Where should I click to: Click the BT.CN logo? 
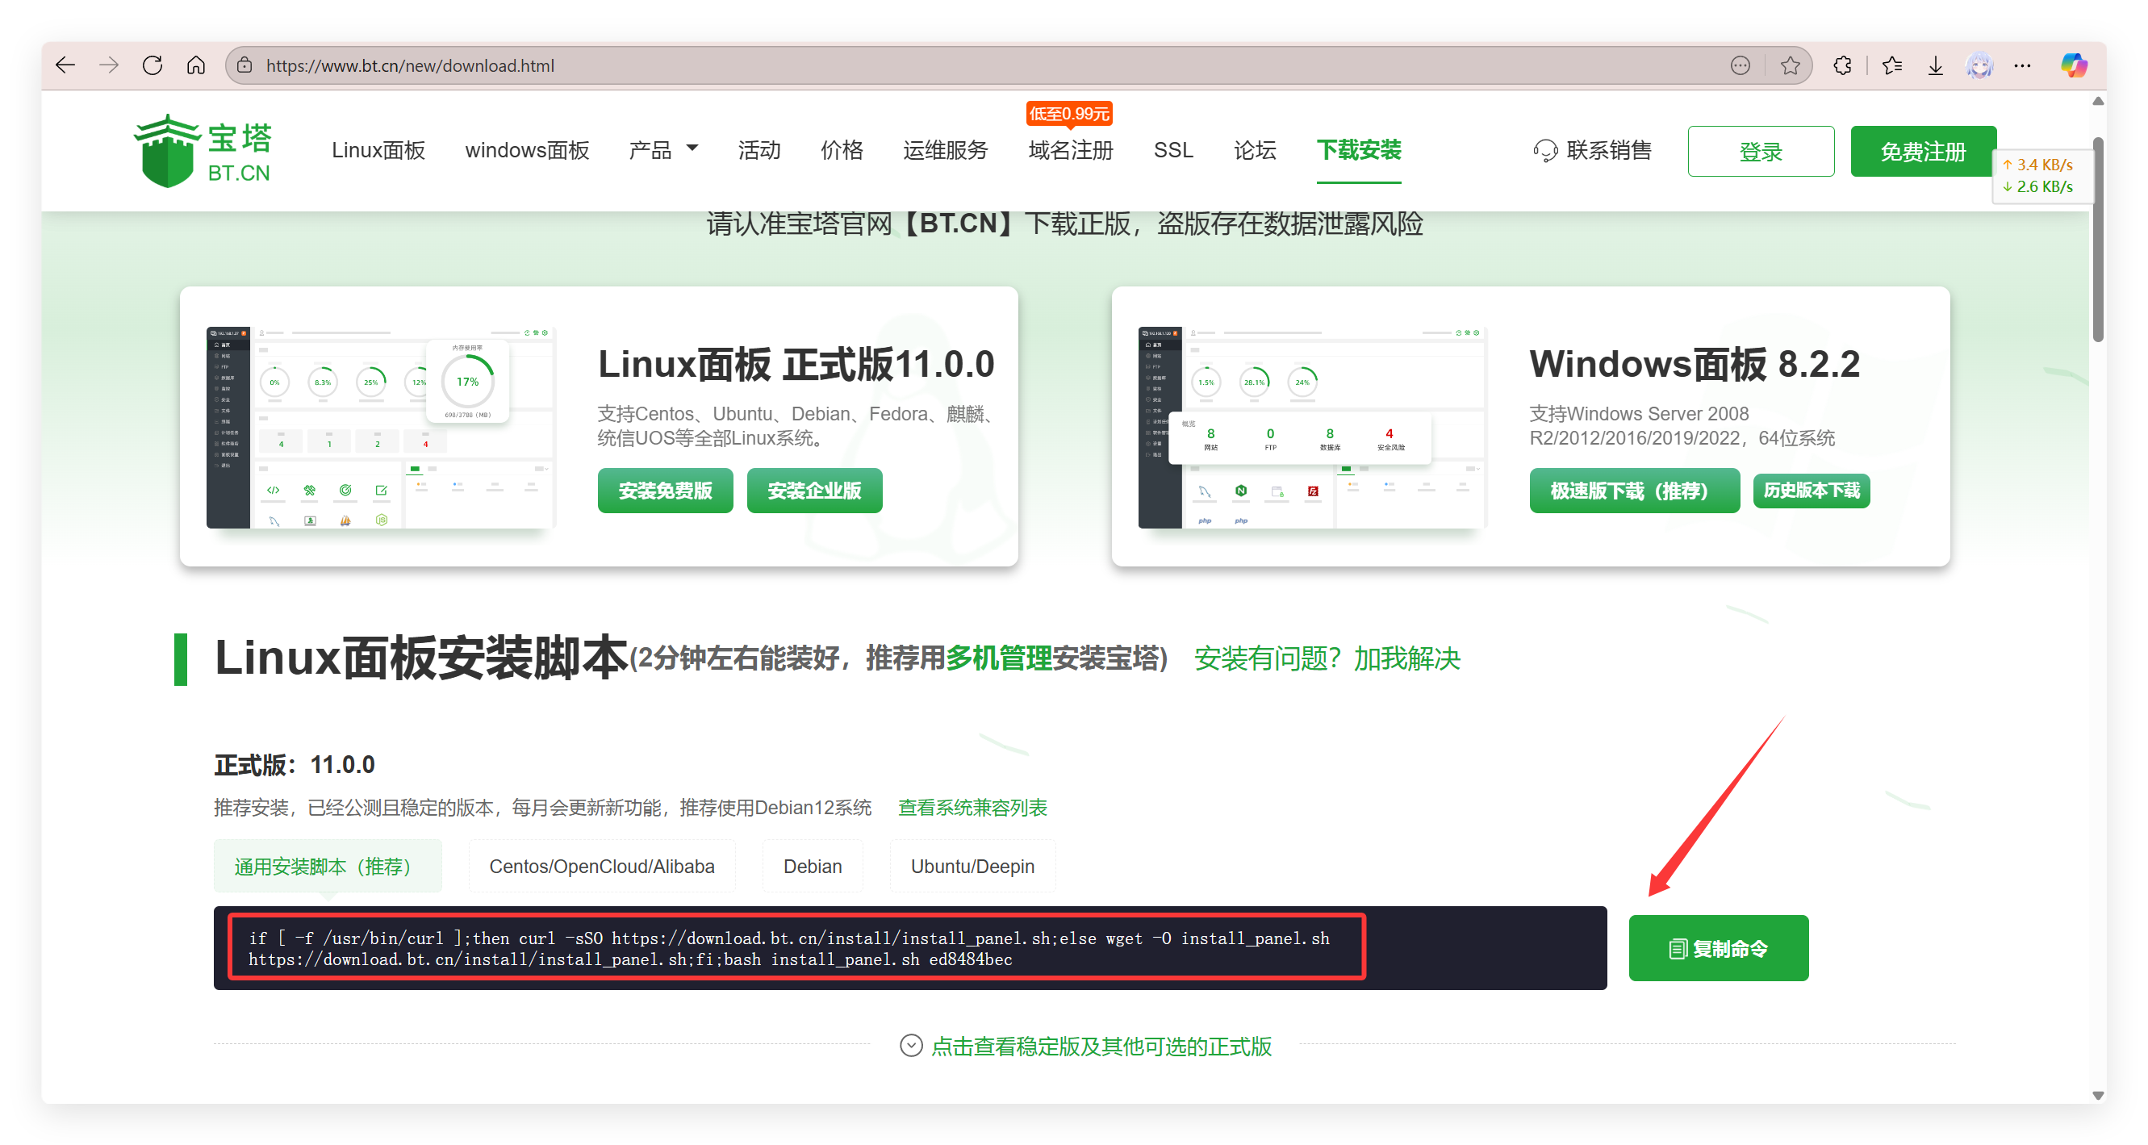(x=203, y=150)
